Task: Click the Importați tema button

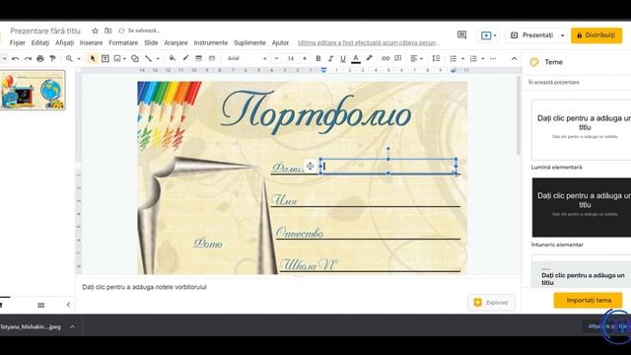Action: click(x=589, y=300)
